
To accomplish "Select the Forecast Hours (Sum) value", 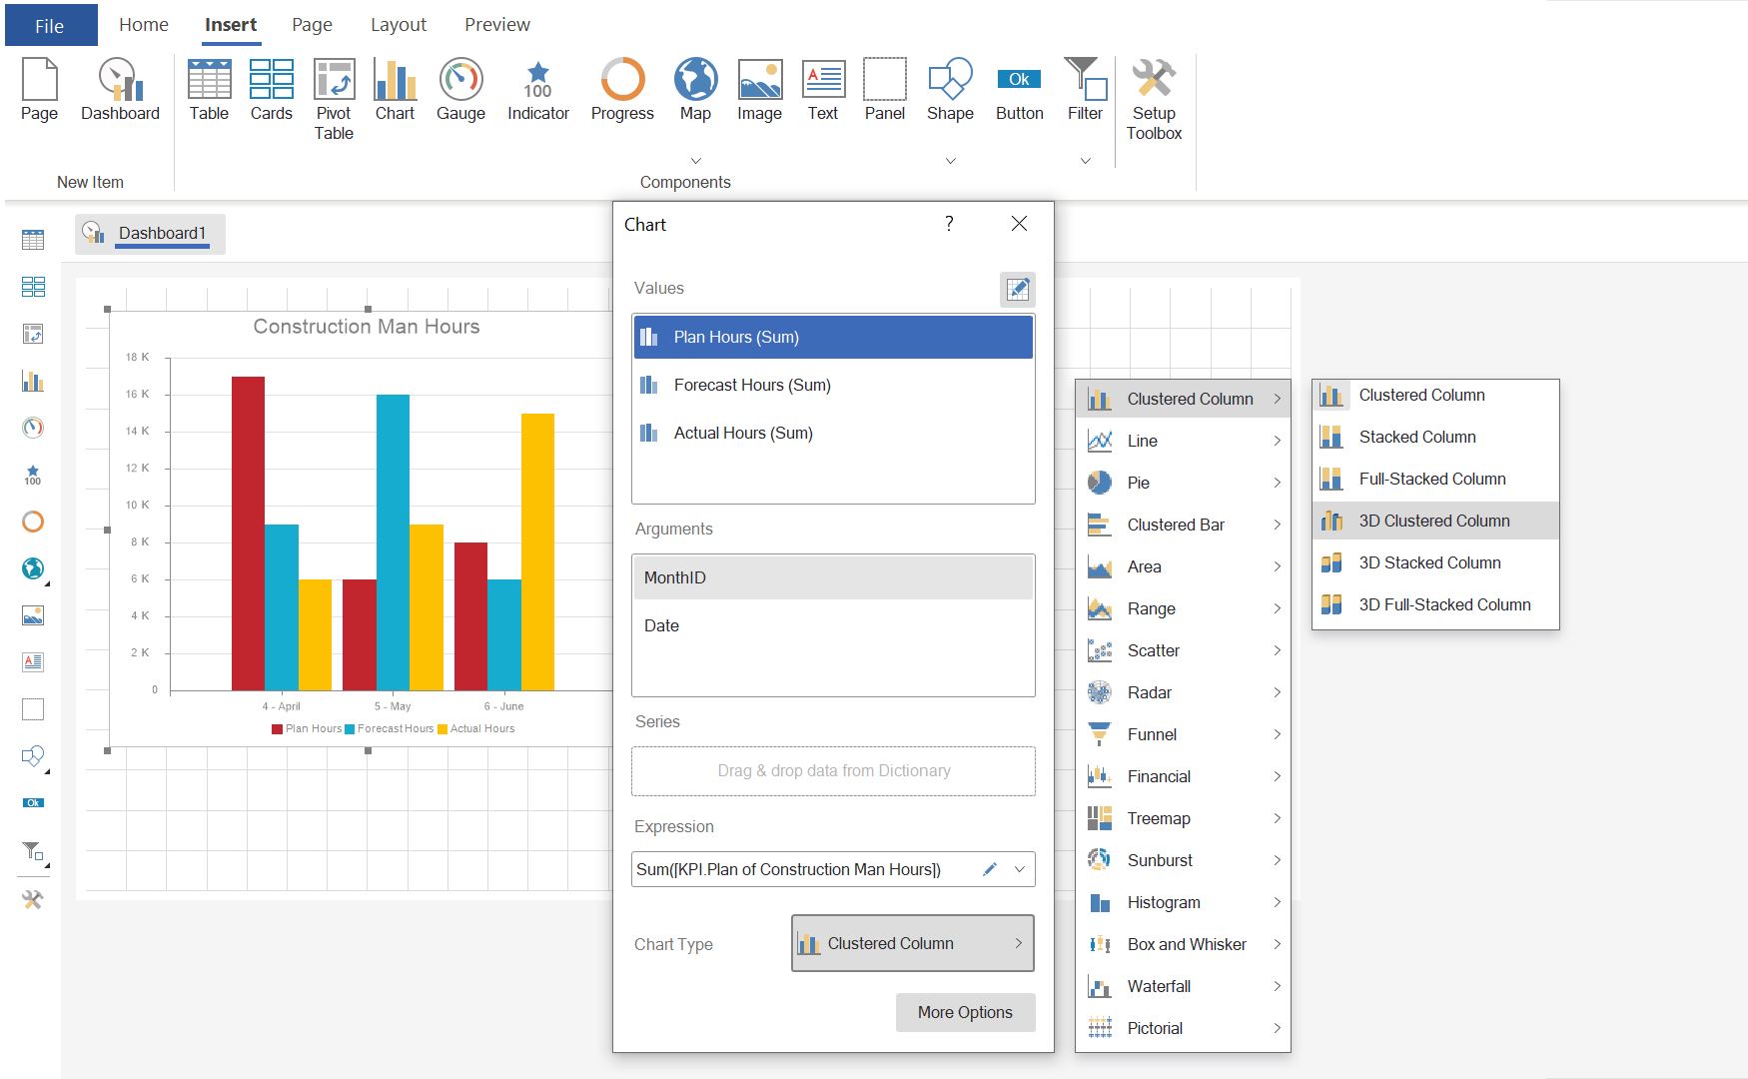I will click(x=833, y=385).
